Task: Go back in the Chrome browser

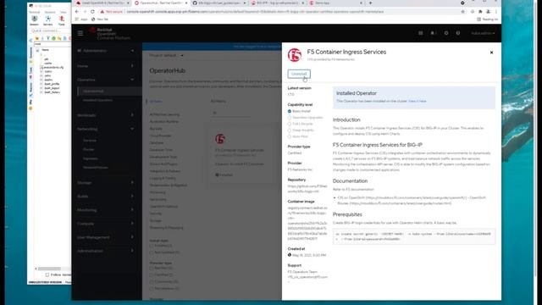Action: tap(77, 11)
